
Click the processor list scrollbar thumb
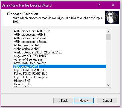click(108, 37)
